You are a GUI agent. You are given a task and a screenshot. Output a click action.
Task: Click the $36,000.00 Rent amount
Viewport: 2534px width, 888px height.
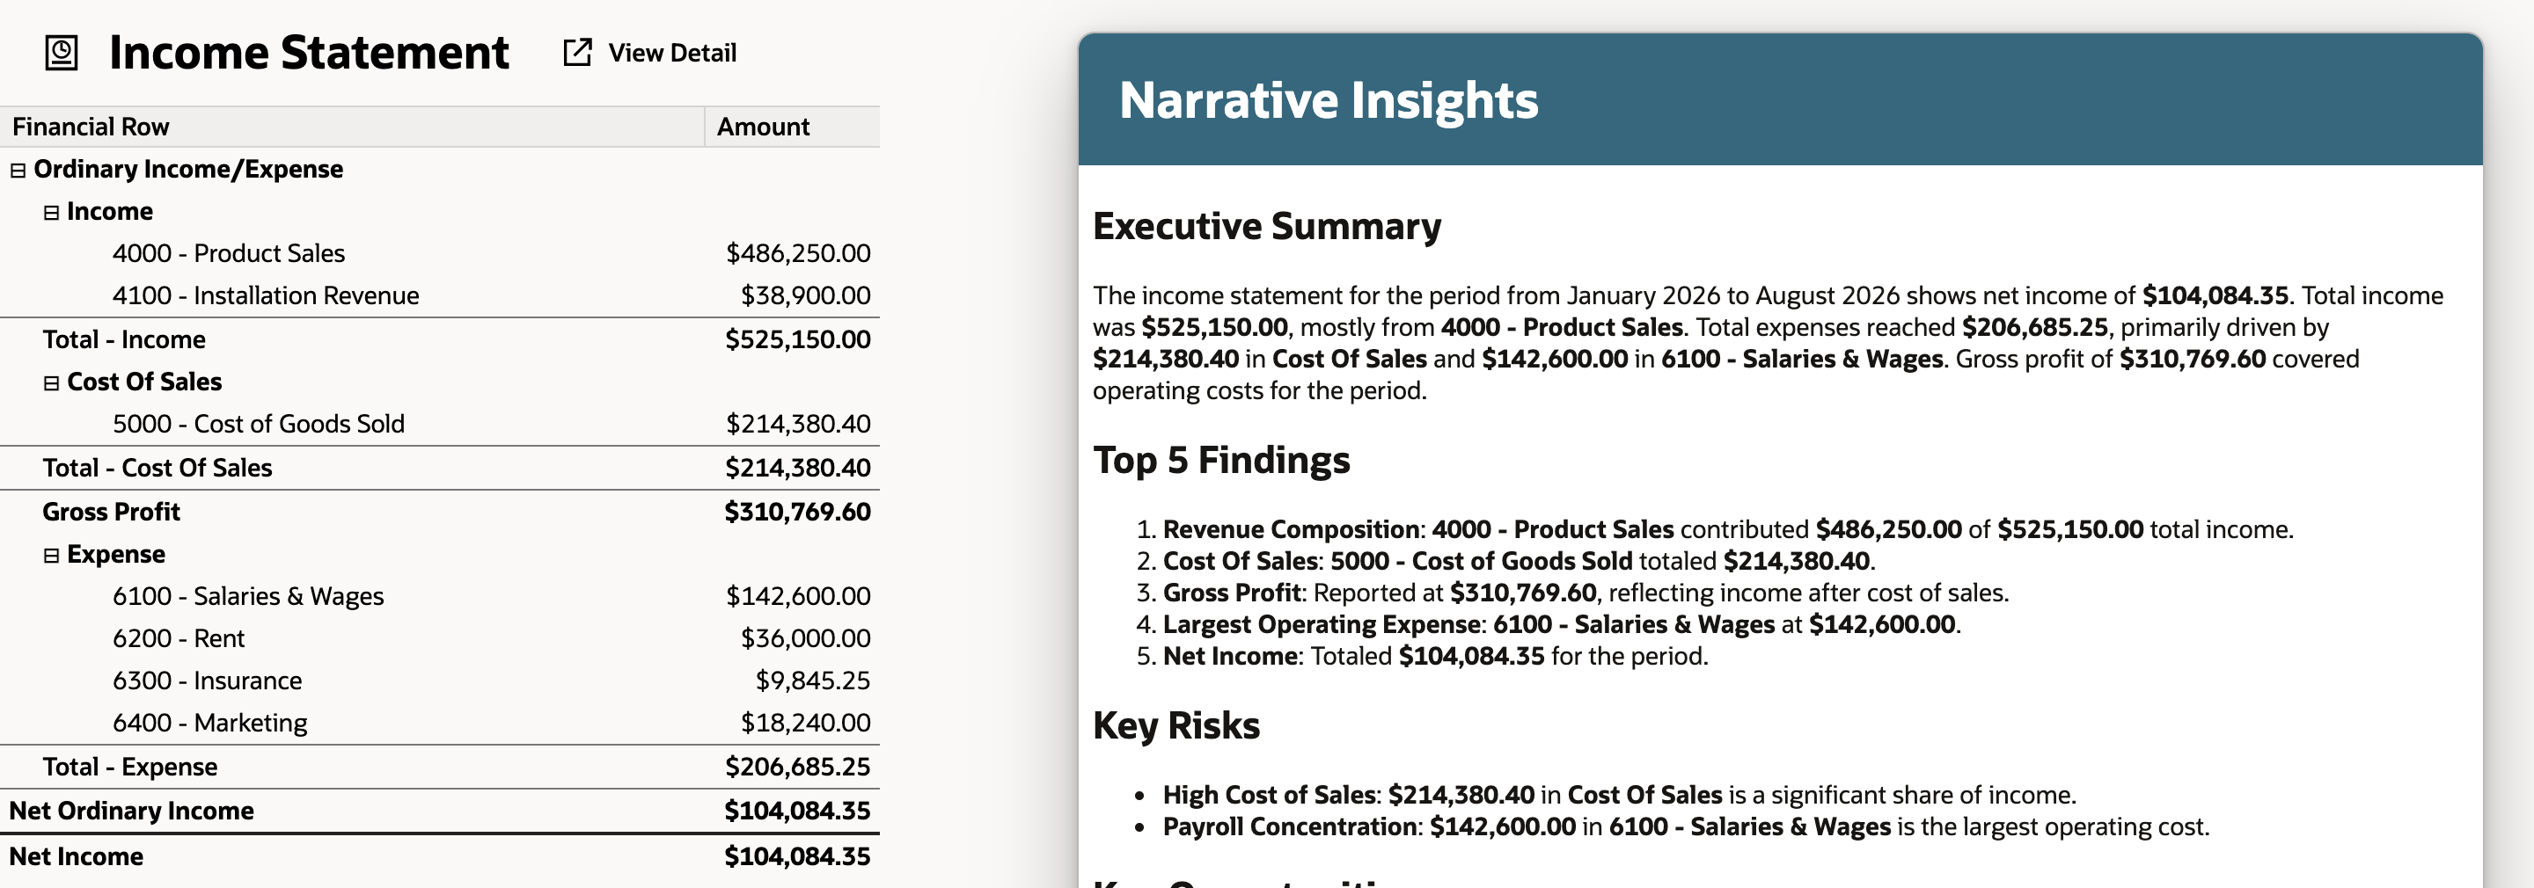(x=806, y=639)
